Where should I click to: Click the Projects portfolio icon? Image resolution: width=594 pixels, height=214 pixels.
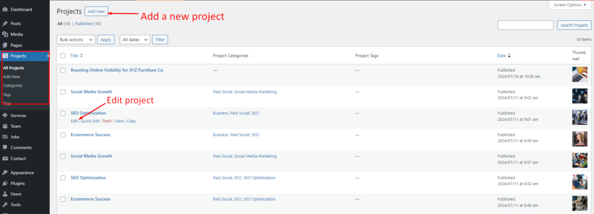point(5,56)
